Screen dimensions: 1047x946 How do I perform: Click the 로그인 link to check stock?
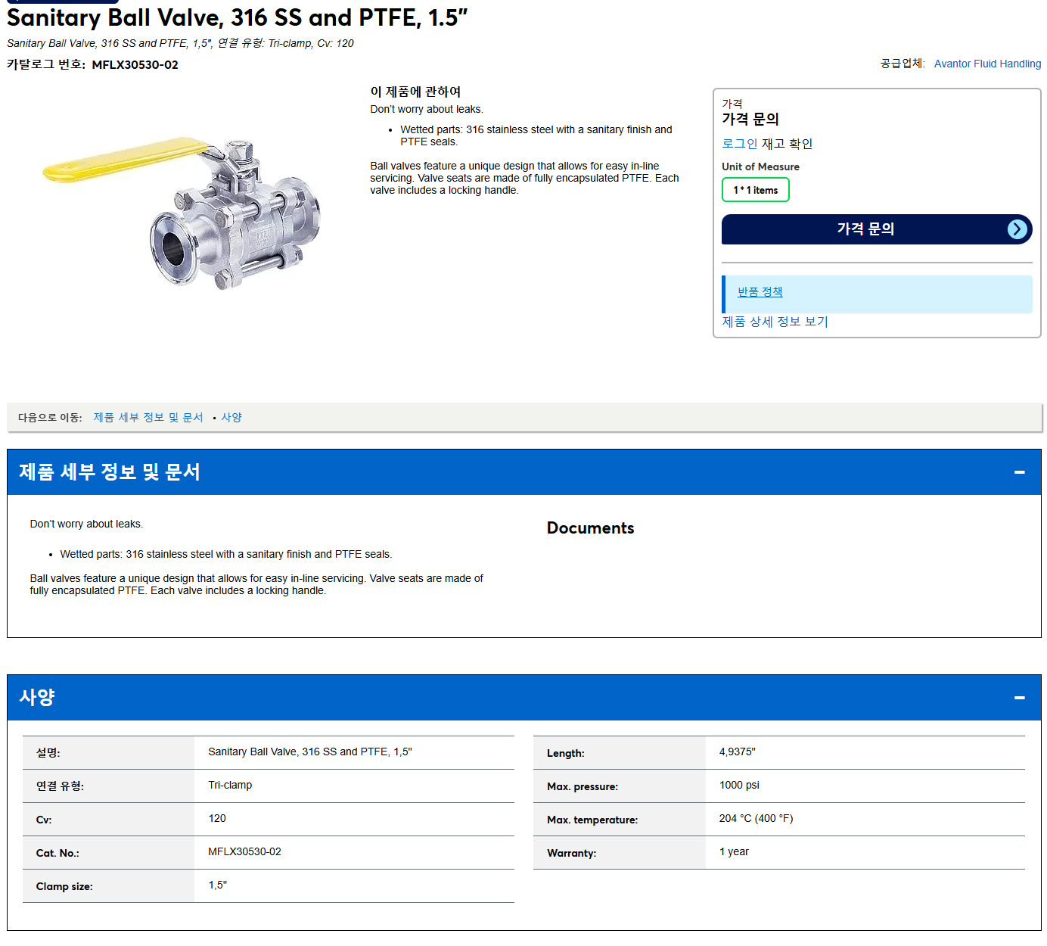[739, 143]
